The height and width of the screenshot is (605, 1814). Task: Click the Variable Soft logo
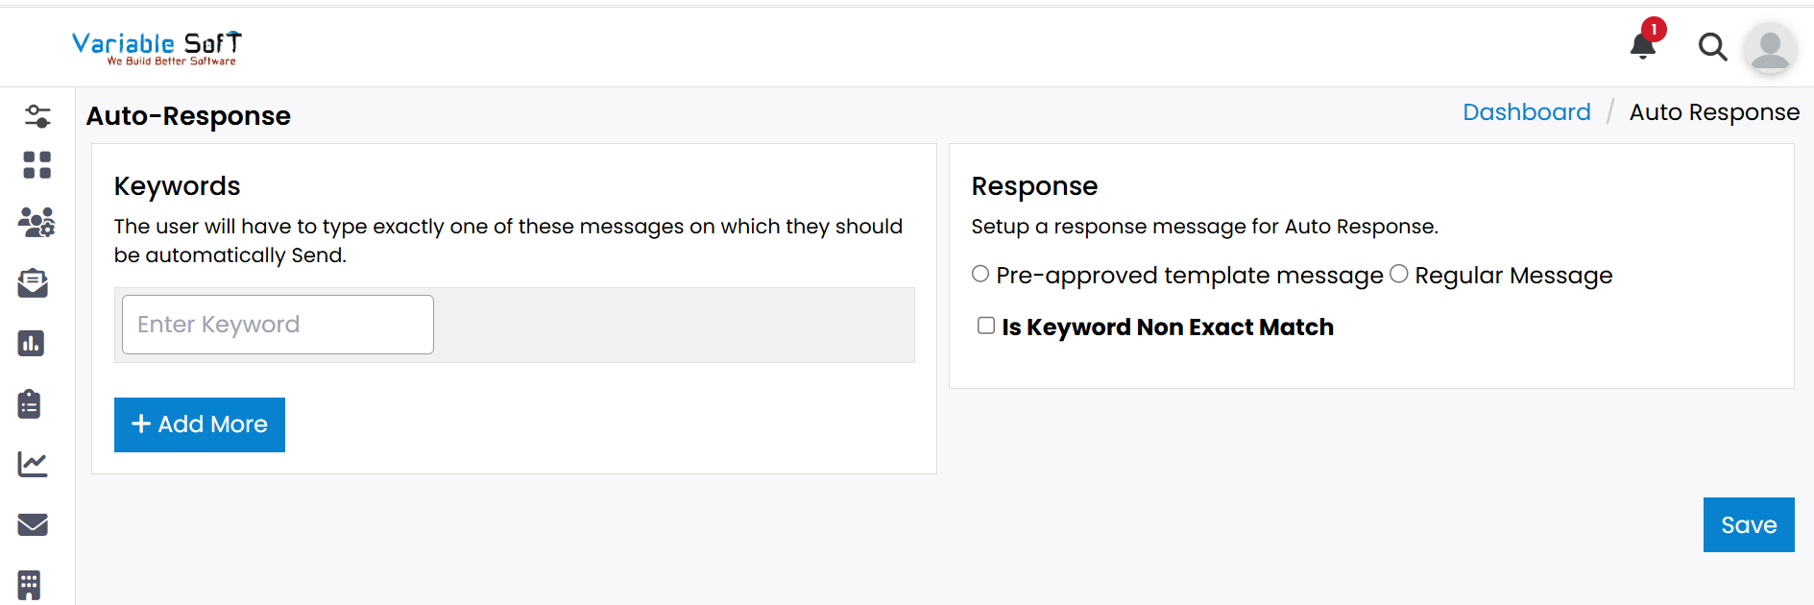pyautogui.click(x=157, y=48)
